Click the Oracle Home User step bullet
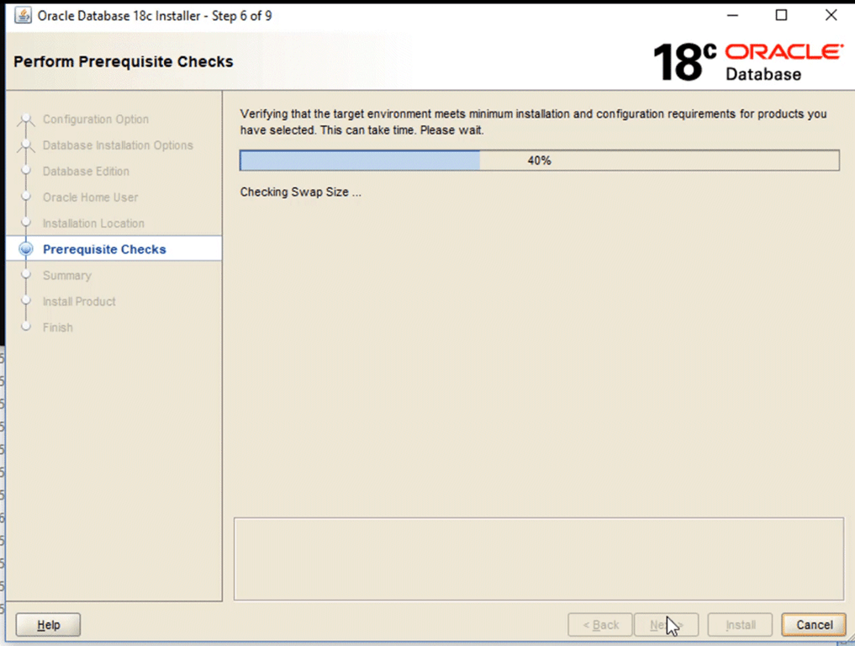This screenshot has height=646, width=855. [x=25, y=197]
